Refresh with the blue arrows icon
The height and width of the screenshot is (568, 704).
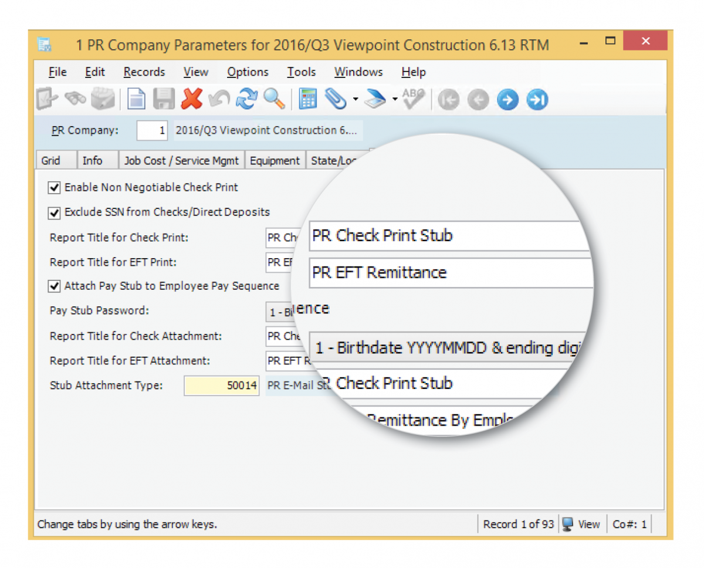coord(247,100)
